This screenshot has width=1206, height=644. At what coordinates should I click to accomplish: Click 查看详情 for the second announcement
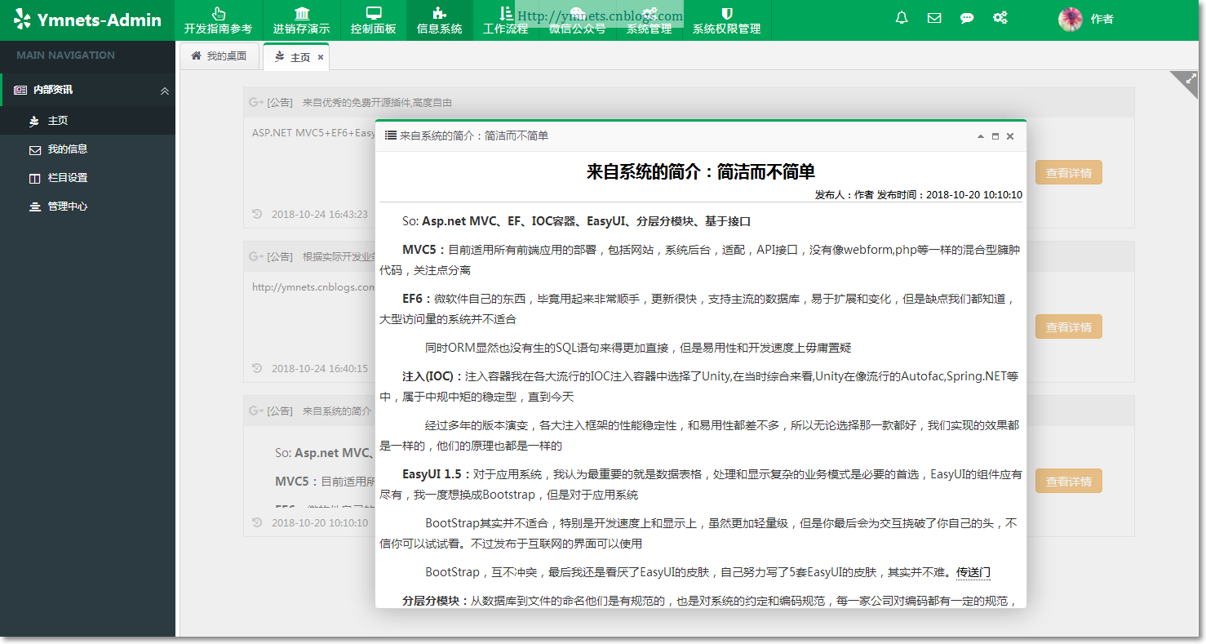coord(1069,327)
